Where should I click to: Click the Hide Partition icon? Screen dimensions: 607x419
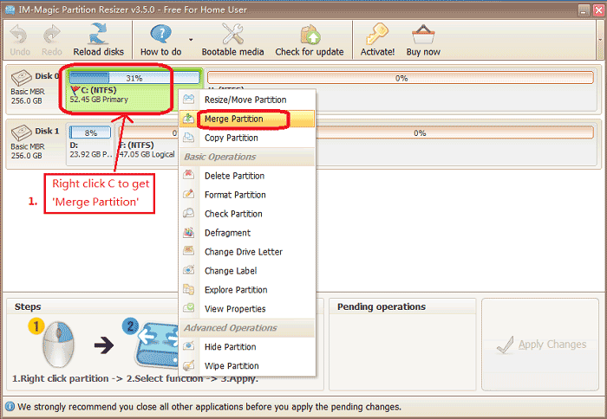[188, 346]
